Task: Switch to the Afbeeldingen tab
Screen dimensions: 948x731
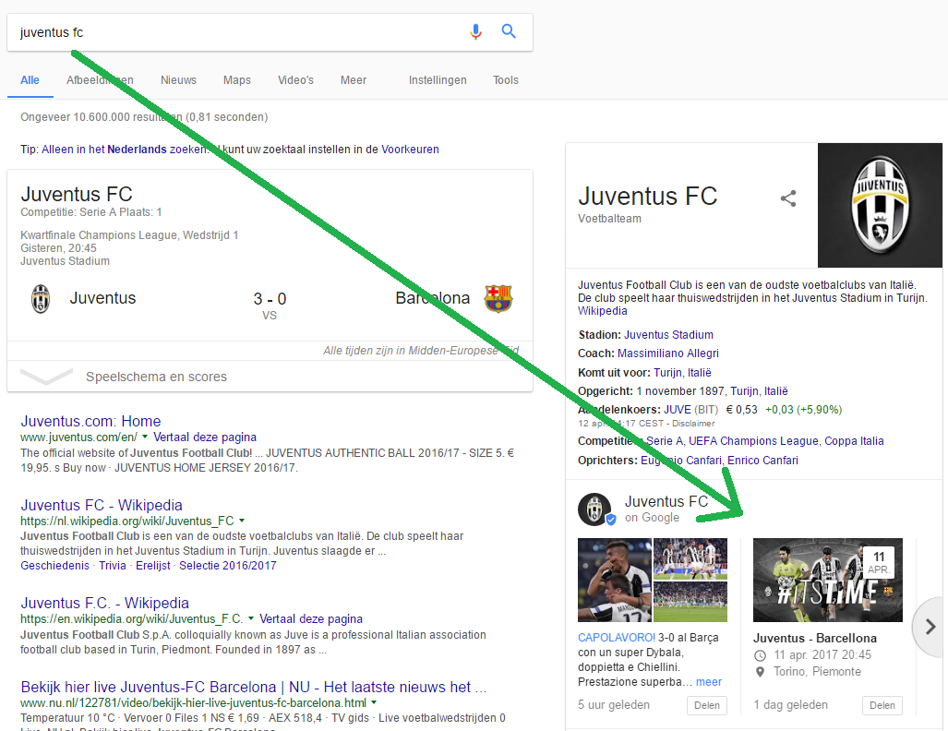Action: point(100,80)
